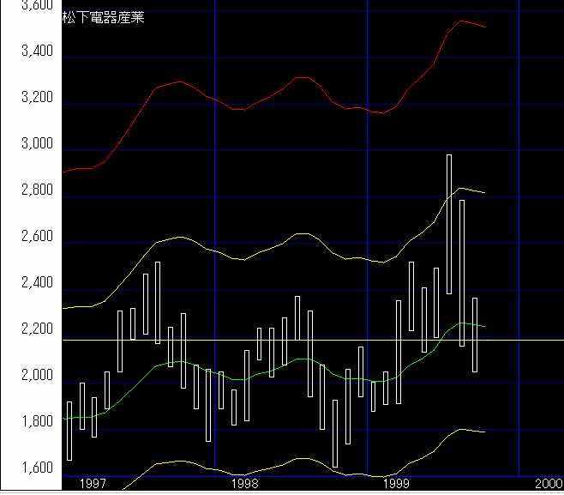
Task: Click the 1,800 price axis label
Action: (35, 423)
